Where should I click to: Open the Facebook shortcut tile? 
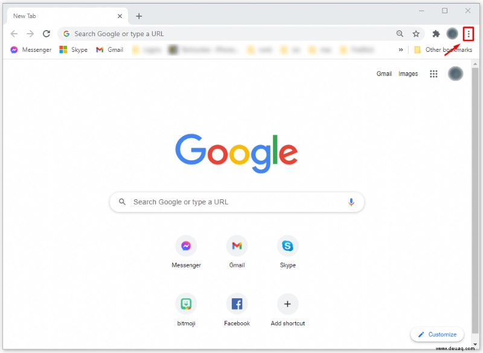pyautogui.click(x=237, y=310)
